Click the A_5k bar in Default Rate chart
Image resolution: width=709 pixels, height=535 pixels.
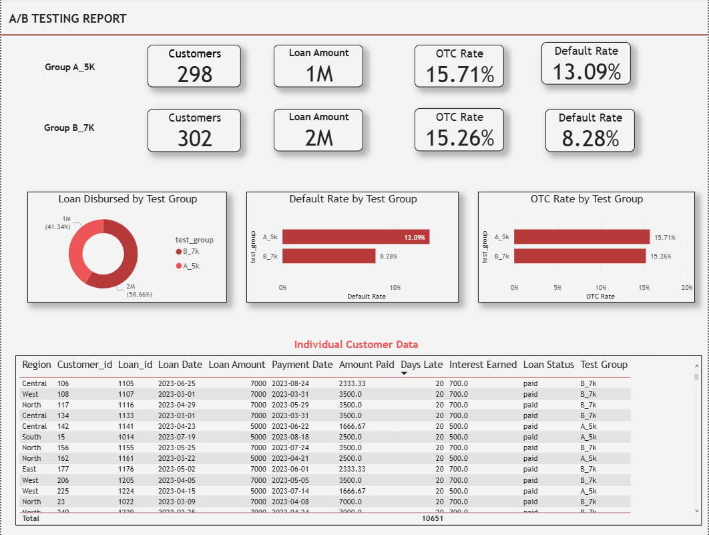tap(356, 237)
